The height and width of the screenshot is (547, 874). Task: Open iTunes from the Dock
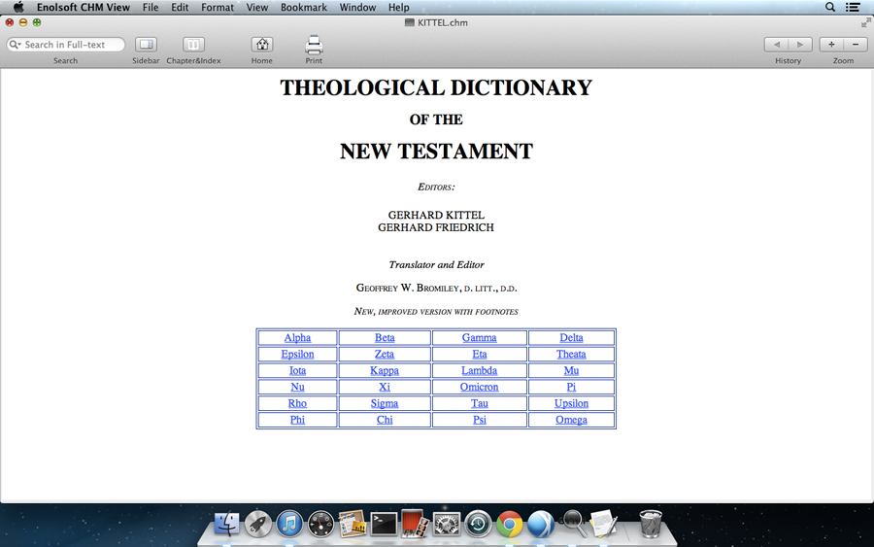pos(289,524)
